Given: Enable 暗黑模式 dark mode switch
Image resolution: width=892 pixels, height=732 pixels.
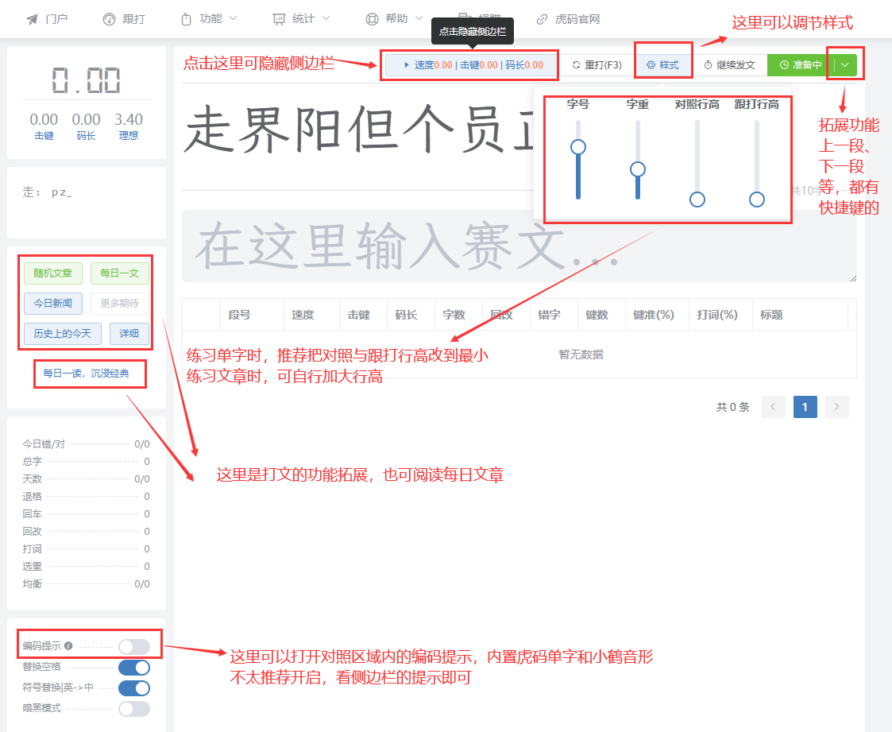Looking at the screenshot, I should coord(133,708).
